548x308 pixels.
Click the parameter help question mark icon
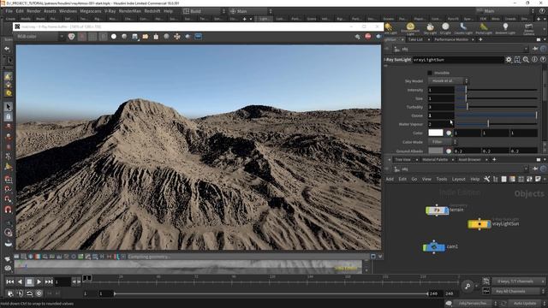click(543, 60)
